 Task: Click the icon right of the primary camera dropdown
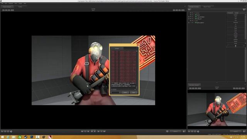point(184,131)
